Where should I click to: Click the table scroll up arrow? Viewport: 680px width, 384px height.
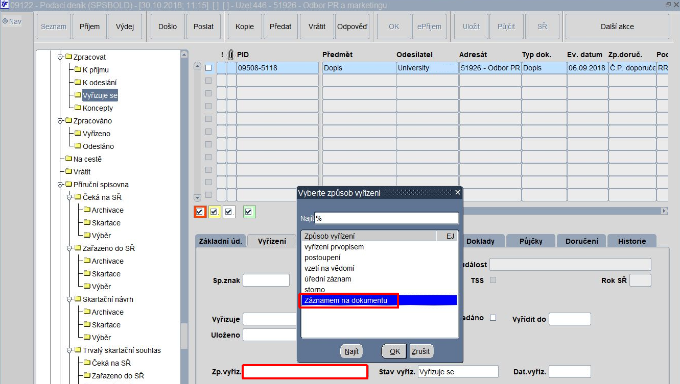198,66
